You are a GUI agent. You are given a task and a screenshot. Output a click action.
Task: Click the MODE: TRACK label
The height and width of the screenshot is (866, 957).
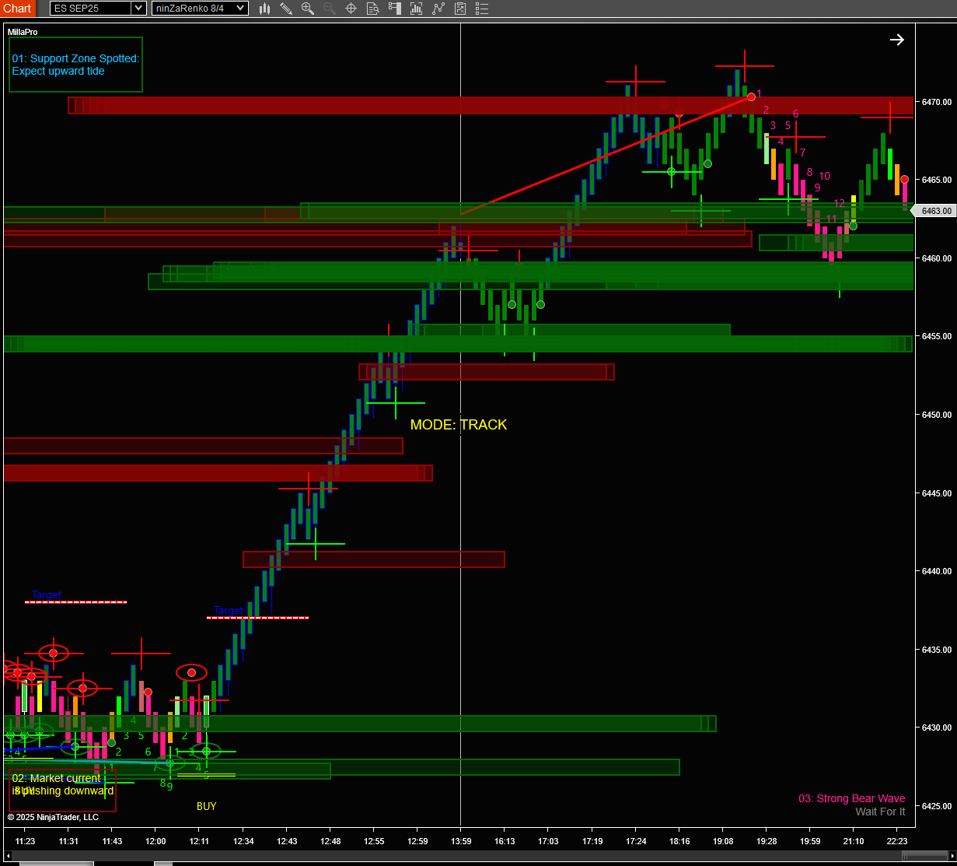coord(459,425)
